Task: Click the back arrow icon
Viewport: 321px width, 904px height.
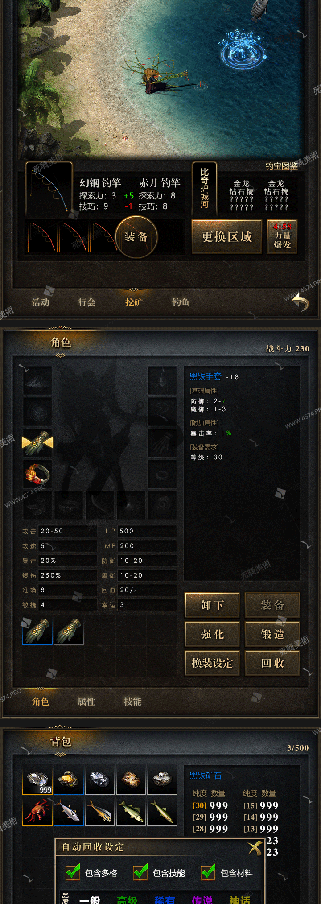Action: (x=300, y=303)
